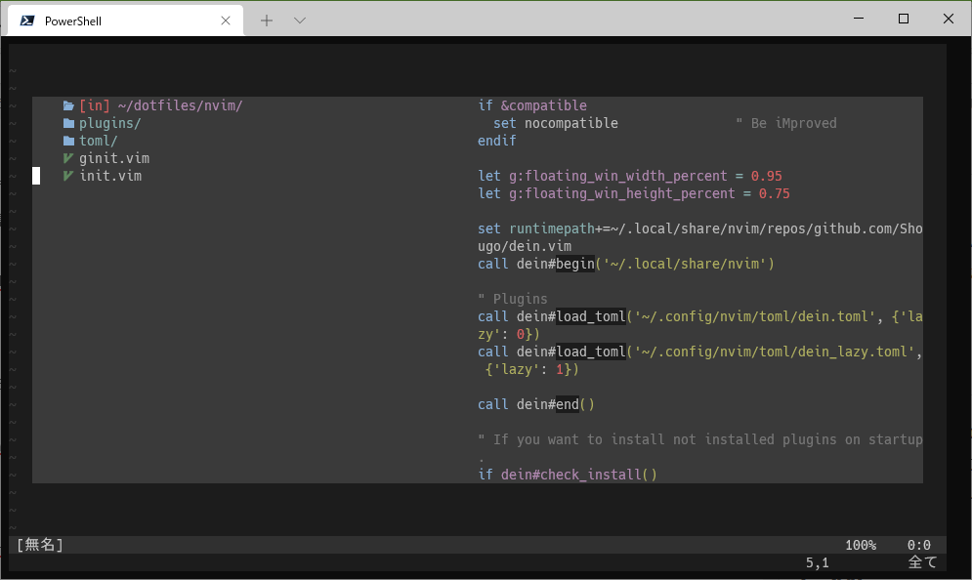Click the [in] marker in the tree header
Viewport: 972px width, 580px height.
pos(94,106)
